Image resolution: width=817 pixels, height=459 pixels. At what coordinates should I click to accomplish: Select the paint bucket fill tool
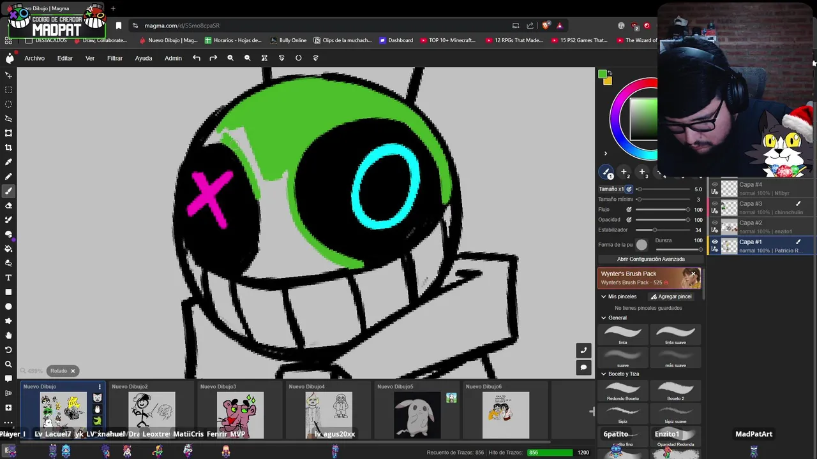coord(8,249)
